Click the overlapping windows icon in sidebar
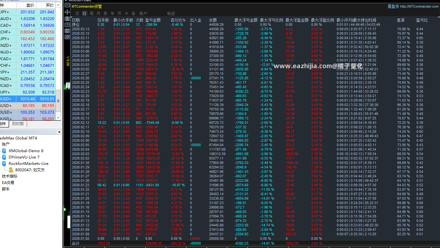This screenshot has height=248, width=440. point(67,37)
